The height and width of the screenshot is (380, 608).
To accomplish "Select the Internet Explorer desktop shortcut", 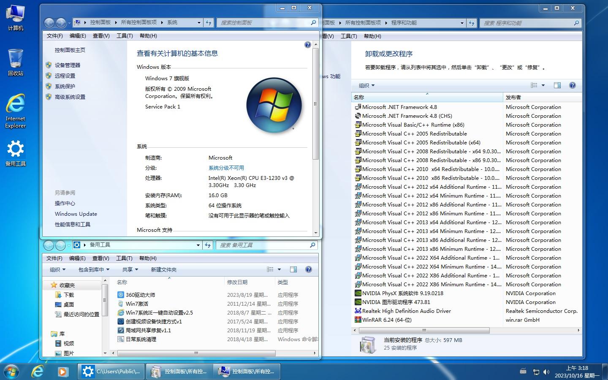I will pos(16,111).
